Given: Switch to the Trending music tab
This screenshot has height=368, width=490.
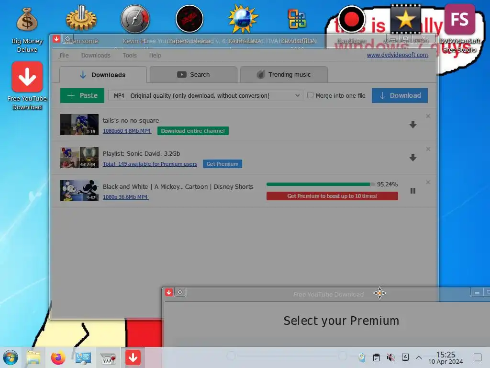Looking at the screenshot, I should click(284, 74).
